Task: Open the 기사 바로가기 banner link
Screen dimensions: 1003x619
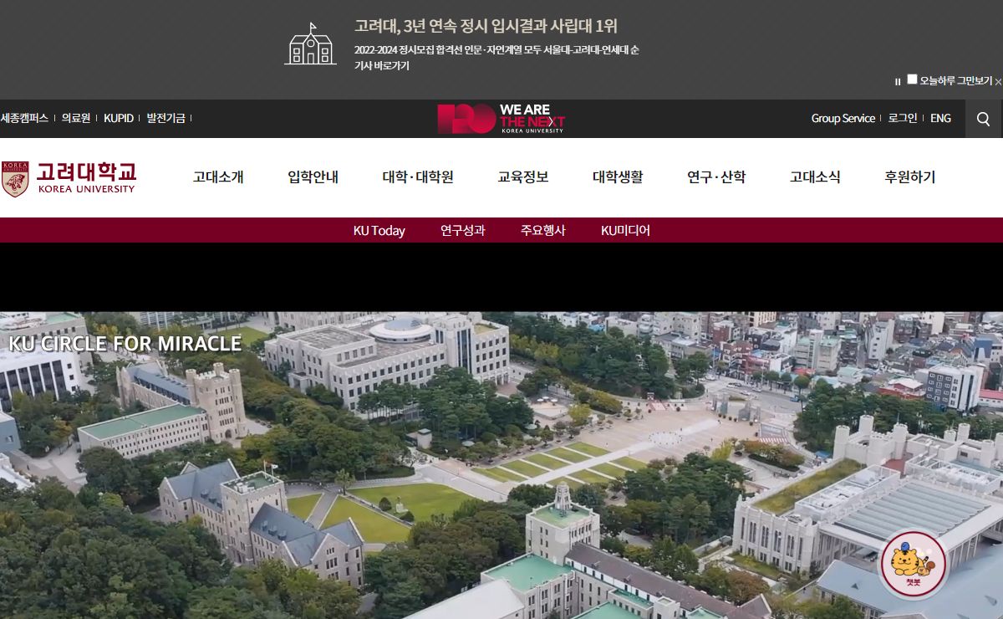Action: (381, 66)
